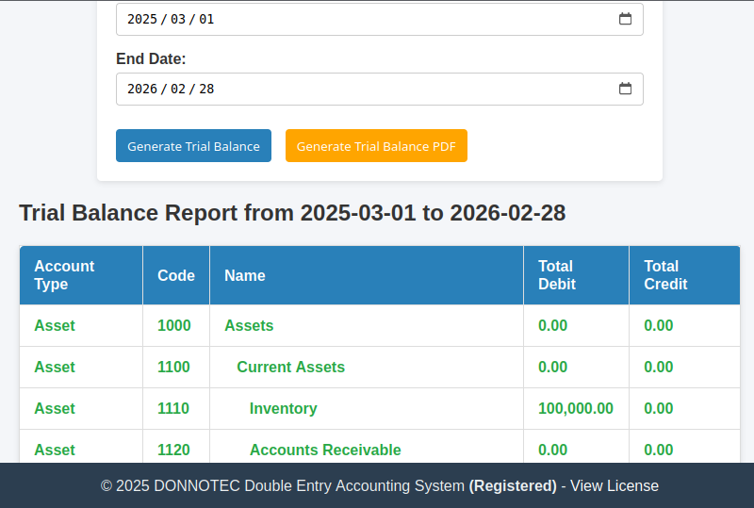This screenshot has height=508, width=754.
Task: Select account code 1100
Action: [x=173, y=367]
